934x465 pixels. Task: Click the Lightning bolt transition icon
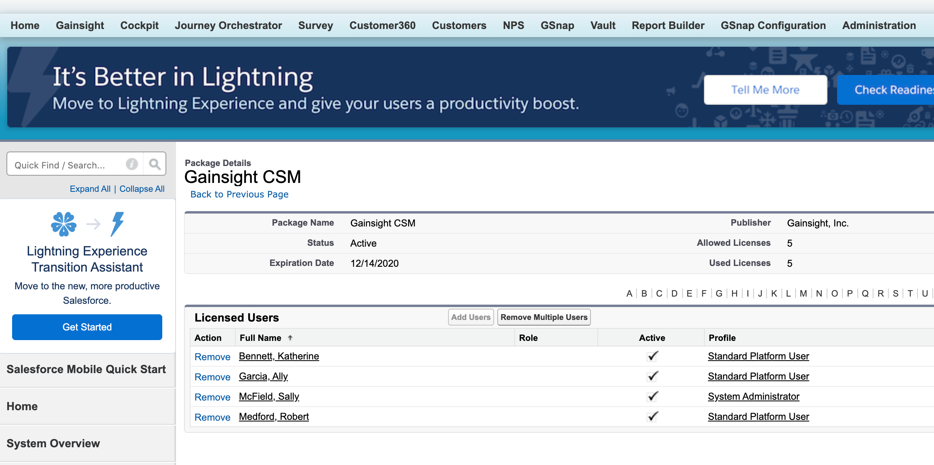pos(117,224)
